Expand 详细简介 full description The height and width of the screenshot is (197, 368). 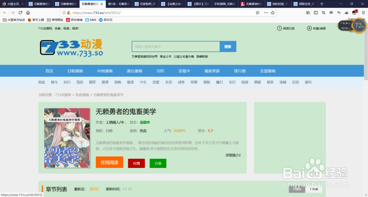[233, 155]
